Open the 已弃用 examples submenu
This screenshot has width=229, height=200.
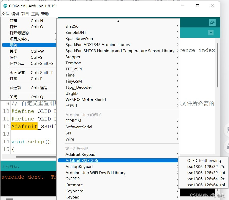119,105
